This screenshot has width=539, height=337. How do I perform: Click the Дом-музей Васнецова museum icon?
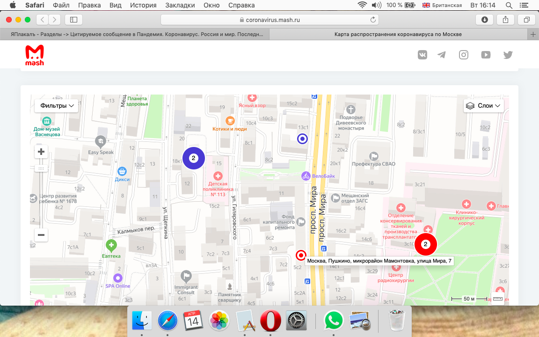[47, 121]
